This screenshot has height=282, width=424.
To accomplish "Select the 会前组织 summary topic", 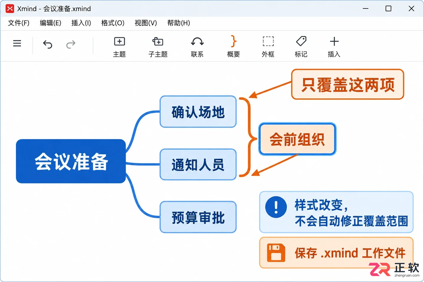I will (297, 139).
